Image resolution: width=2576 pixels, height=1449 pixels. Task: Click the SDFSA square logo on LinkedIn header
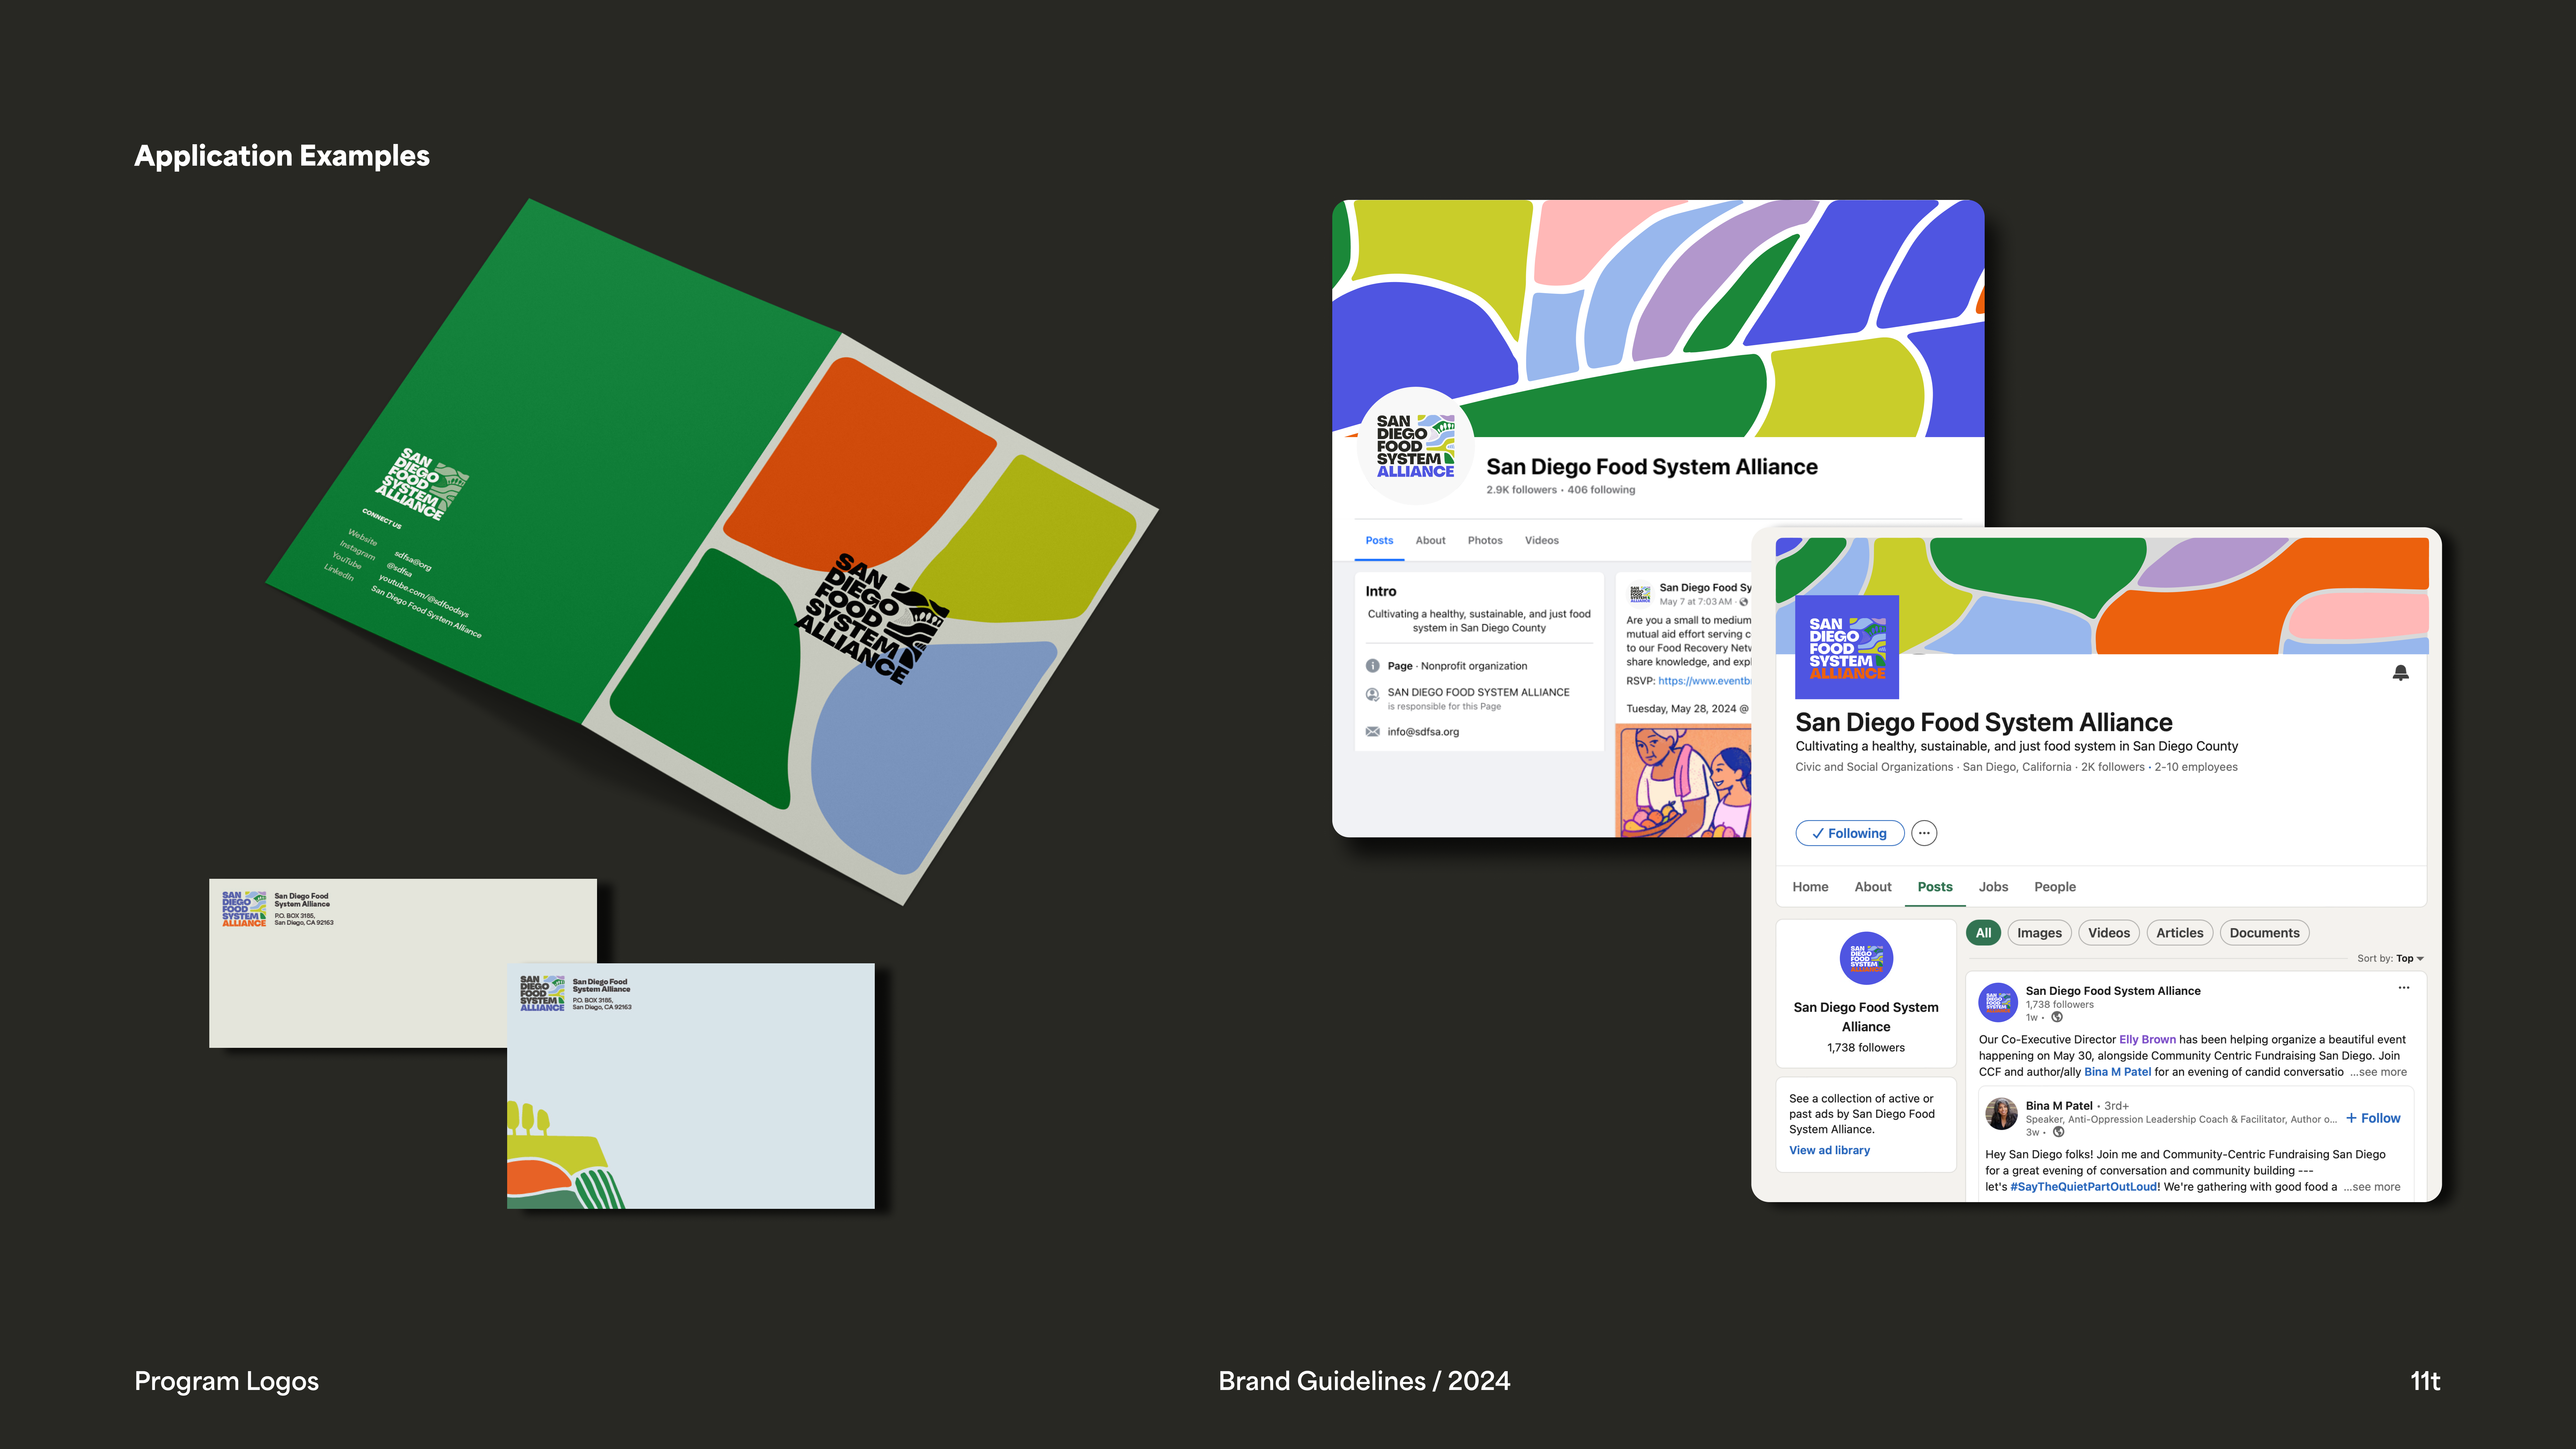pyautogui.click(x=1847, y=647)
